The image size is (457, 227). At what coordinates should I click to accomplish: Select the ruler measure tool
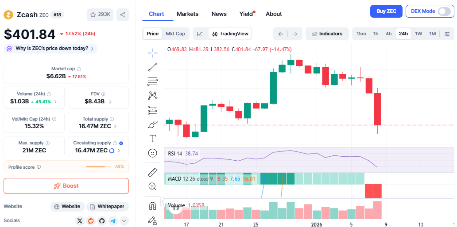coord(153,172)
